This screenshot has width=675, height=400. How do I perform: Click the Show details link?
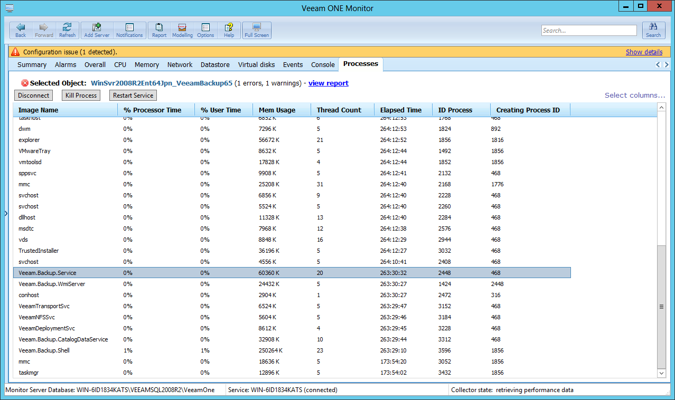[x=644, y=52]
